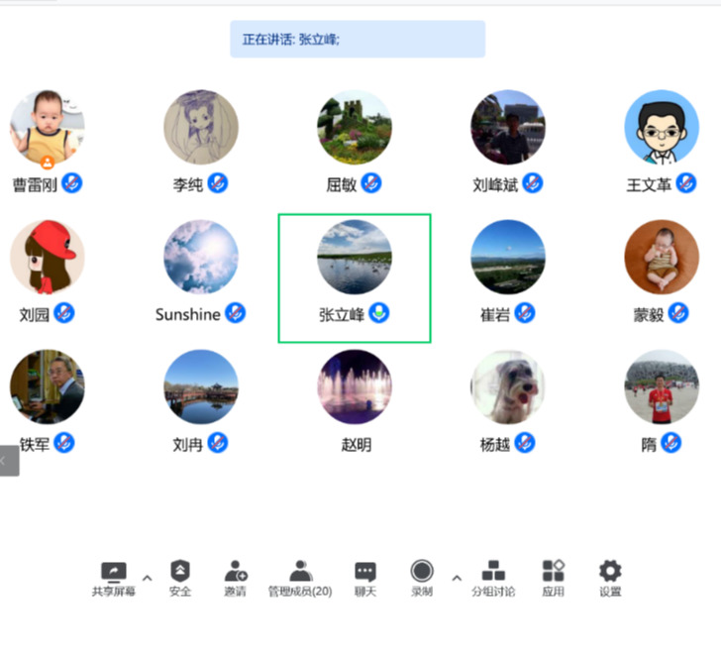Image resolution: width=721 pixels, height=657 pixels.
Task: Click the name label 李纯
Action: pyautogui.click(x=187, y=185)
